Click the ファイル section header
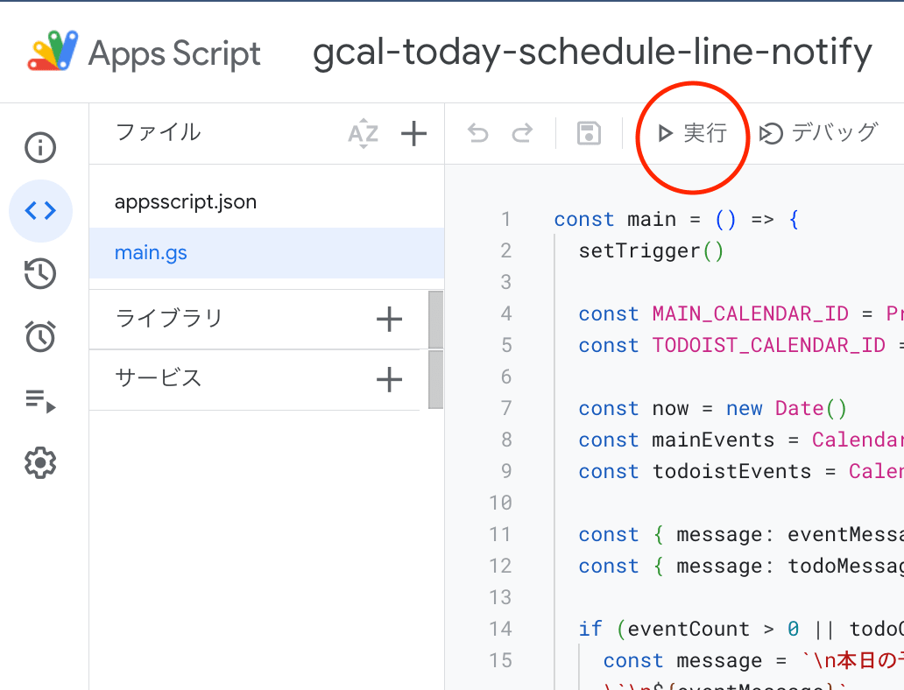Image resolution: width=904 pixels, height=690 pixels. [159, 132]
